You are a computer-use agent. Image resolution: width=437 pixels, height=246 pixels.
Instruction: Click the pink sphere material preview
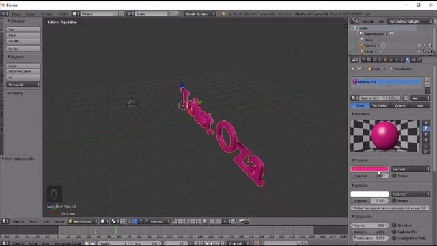point(385,136)
